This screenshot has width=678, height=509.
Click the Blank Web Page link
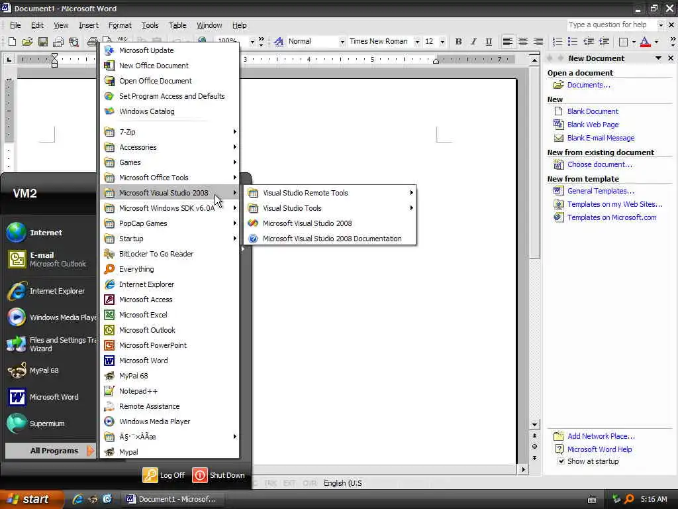[x=593, y=125]
